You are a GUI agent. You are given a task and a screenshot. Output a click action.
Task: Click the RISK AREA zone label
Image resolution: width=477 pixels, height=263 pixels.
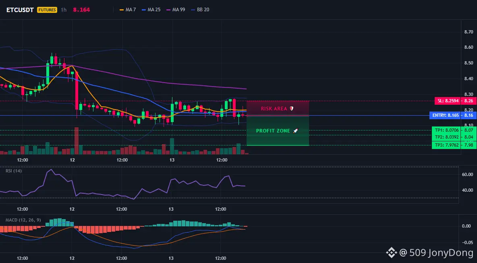point(274,109)
